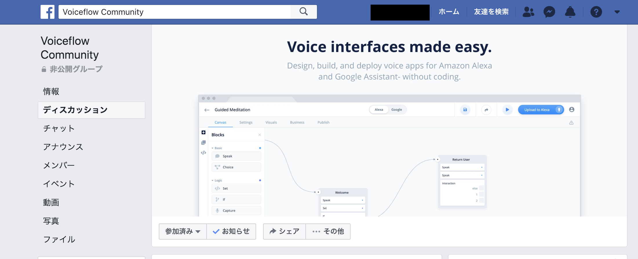Open the friend requests icon
This screenshot has height=259, width=638.
pyautogui.click(x=528, y=12)
